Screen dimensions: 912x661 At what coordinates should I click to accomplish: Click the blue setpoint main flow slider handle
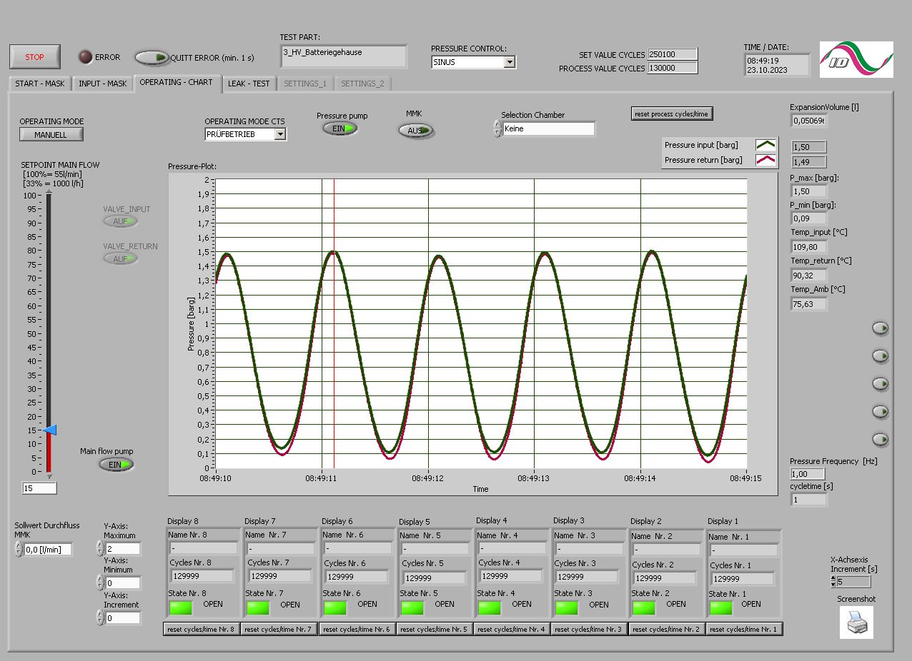pyautogui.click(x=50, y=430)
